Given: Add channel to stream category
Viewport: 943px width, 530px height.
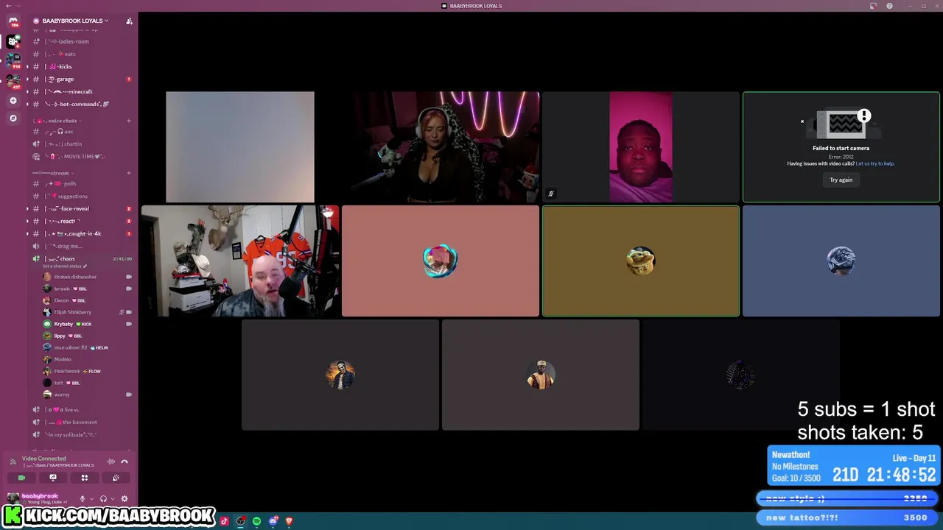Looking at the screenshot, I should pyautogui.click(x=129, y=173).
